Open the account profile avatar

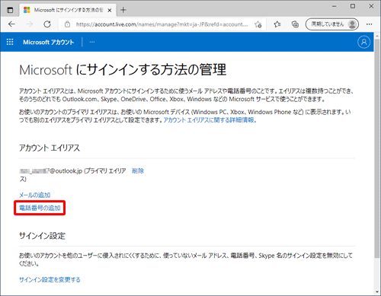click(x=363, y=42)
